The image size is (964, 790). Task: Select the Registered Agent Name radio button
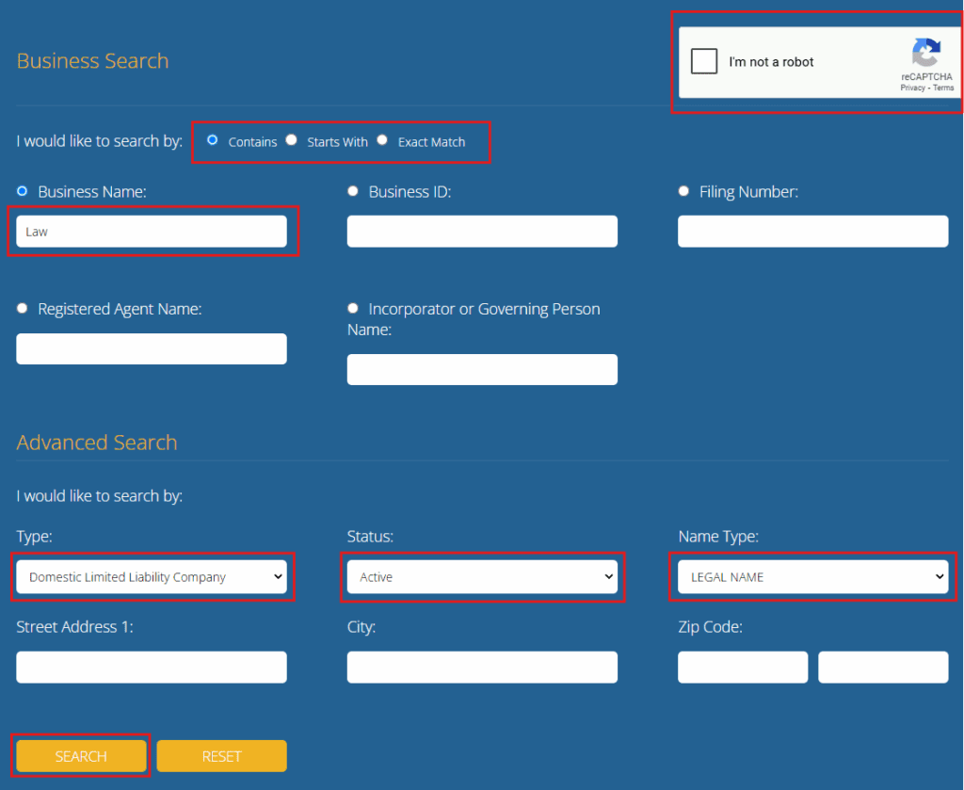pos(23,308)
